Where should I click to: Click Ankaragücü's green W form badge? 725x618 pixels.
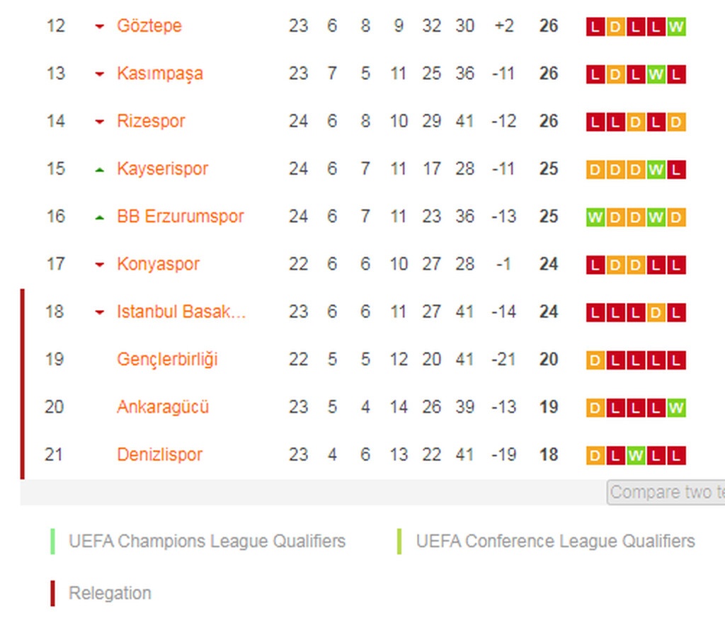click(676, 408)
